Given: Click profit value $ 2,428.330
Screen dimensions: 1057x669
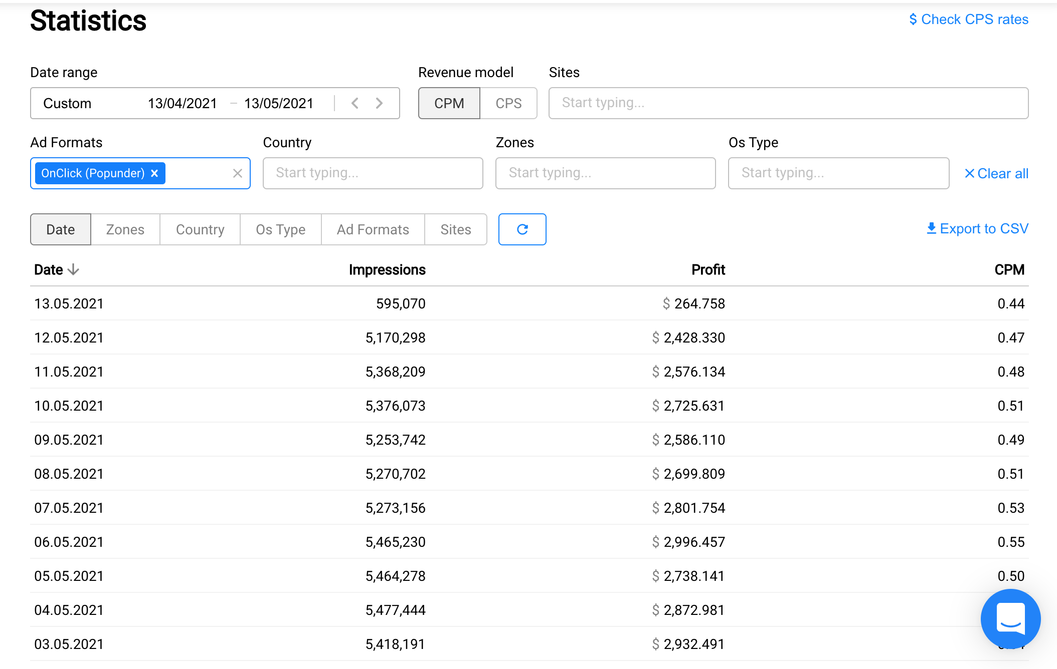Looking at the screenshot, I should 688,338.
